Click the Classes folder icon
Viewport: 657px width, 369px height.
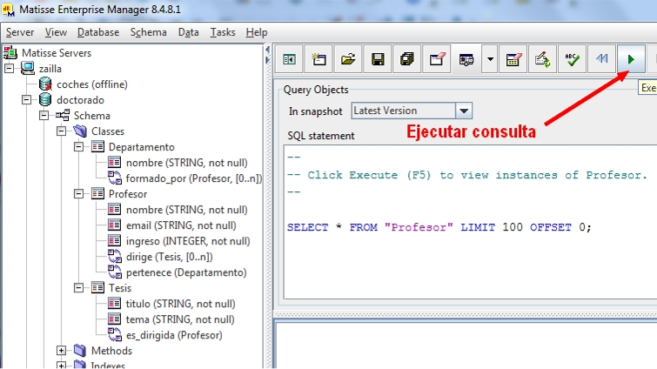[80, 131]
